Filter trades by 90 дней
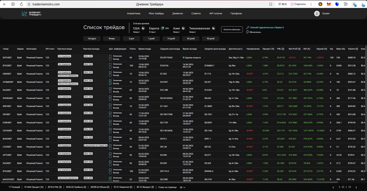The width and height of the screenshot is (367, 191). click(211, 39)
